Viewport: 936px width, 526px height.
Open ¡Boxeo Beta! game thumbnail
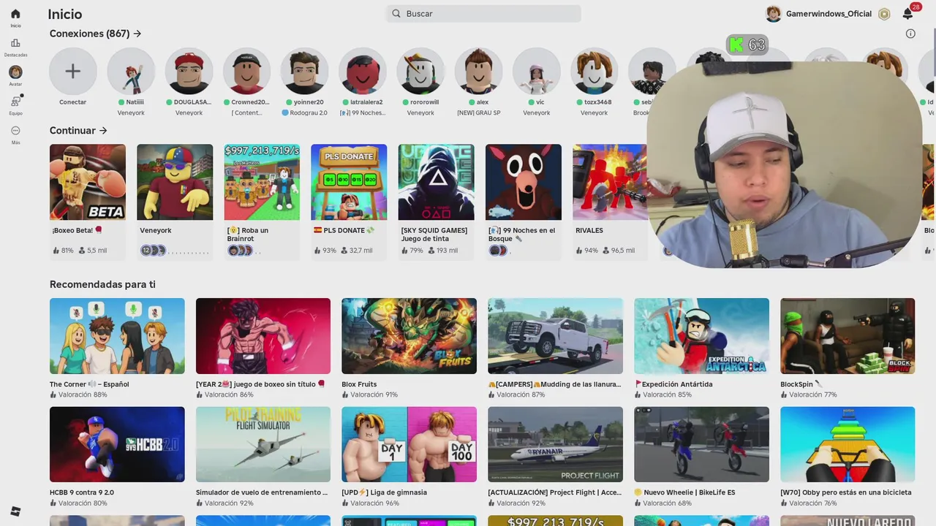[x=88, y=182]
